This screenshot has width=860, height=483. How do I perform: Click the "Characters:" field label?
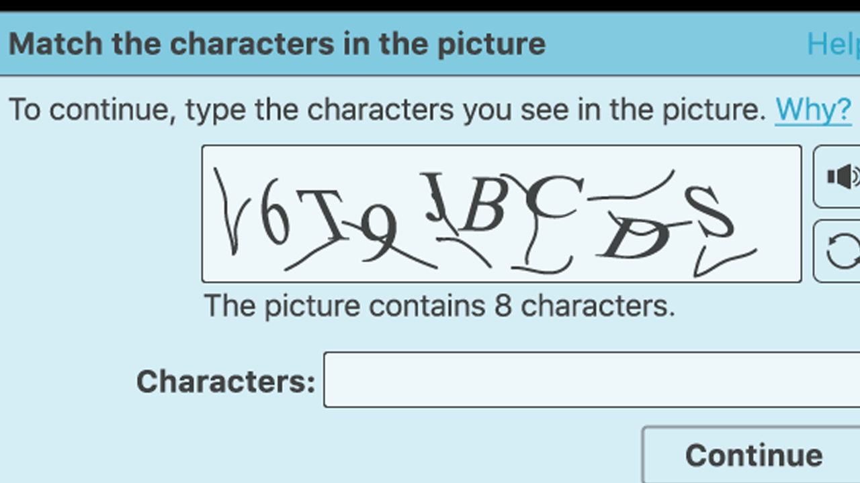226,382
